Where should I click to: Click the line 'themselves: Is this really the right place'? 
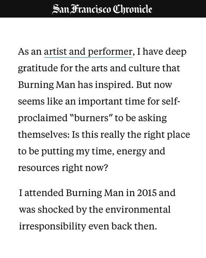tap(104, 134)
